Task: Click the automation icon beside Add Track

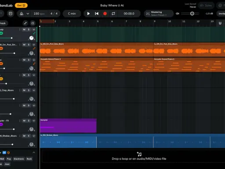Action: click(25, 23)
